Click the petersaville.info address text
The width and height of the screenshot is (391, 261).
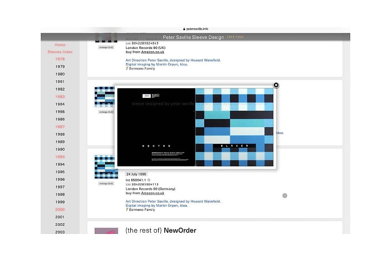pos(197,29)
